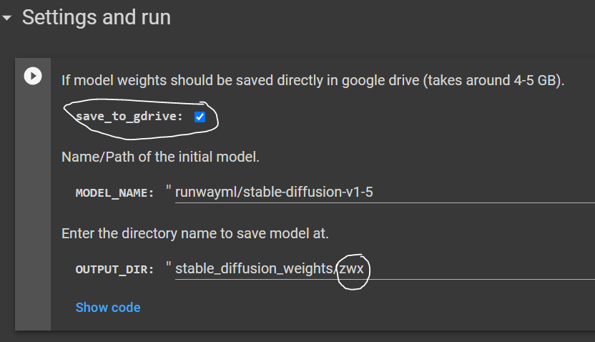This screenshot has height=342, width=595.
Task: Run the Settings and run cell
Action: 33,76
